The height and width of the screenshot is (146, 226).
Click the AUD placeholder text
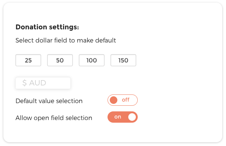click(38, 83)
